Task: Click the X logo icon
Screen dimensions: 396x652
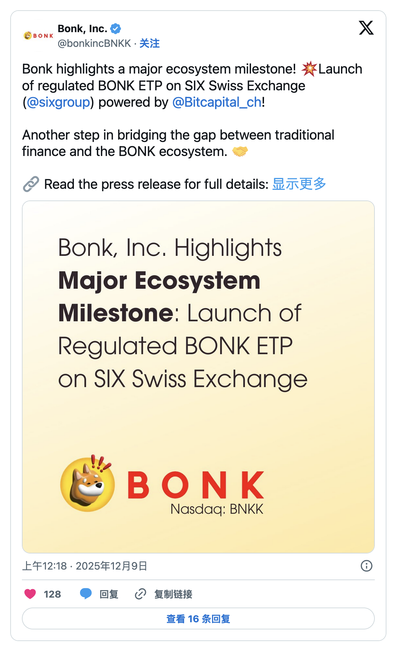Action: (x=366, y=28)
